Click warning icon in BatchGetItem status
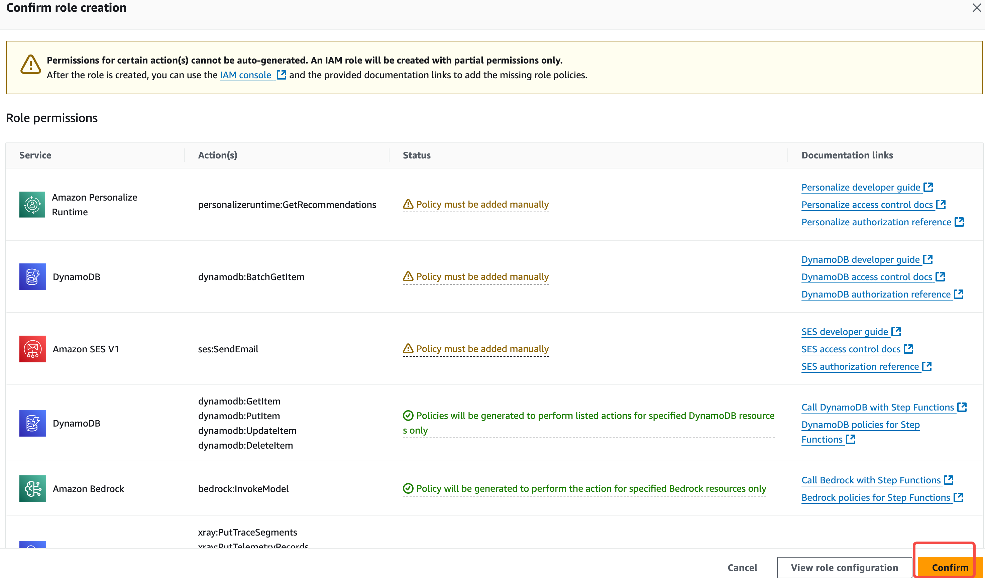The height and width of the screenshot is (583, 985). pyautogui.click(x=408, y=276)
